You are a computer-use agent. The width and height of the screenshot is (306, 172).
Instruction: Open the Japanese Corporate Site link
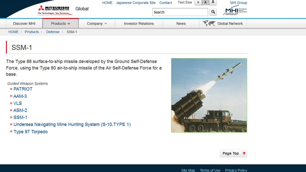click(136, 3)
